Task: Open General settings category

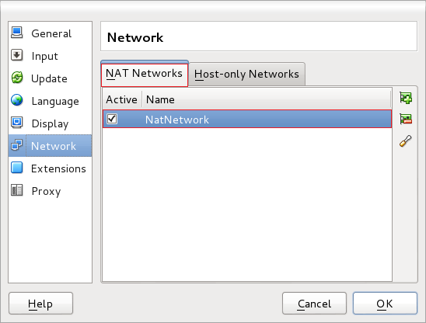Action: 50,33
